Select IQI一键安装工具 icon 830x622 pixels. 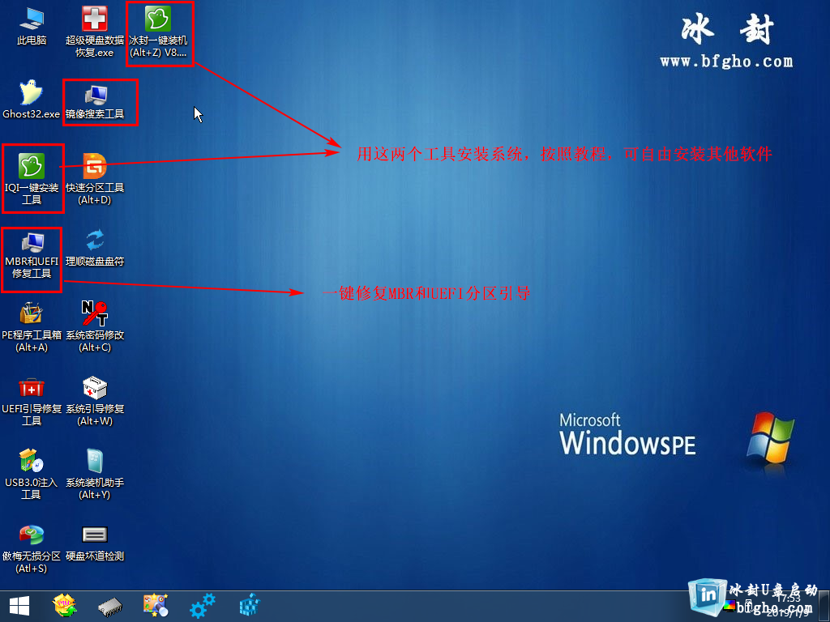point(32,179)
